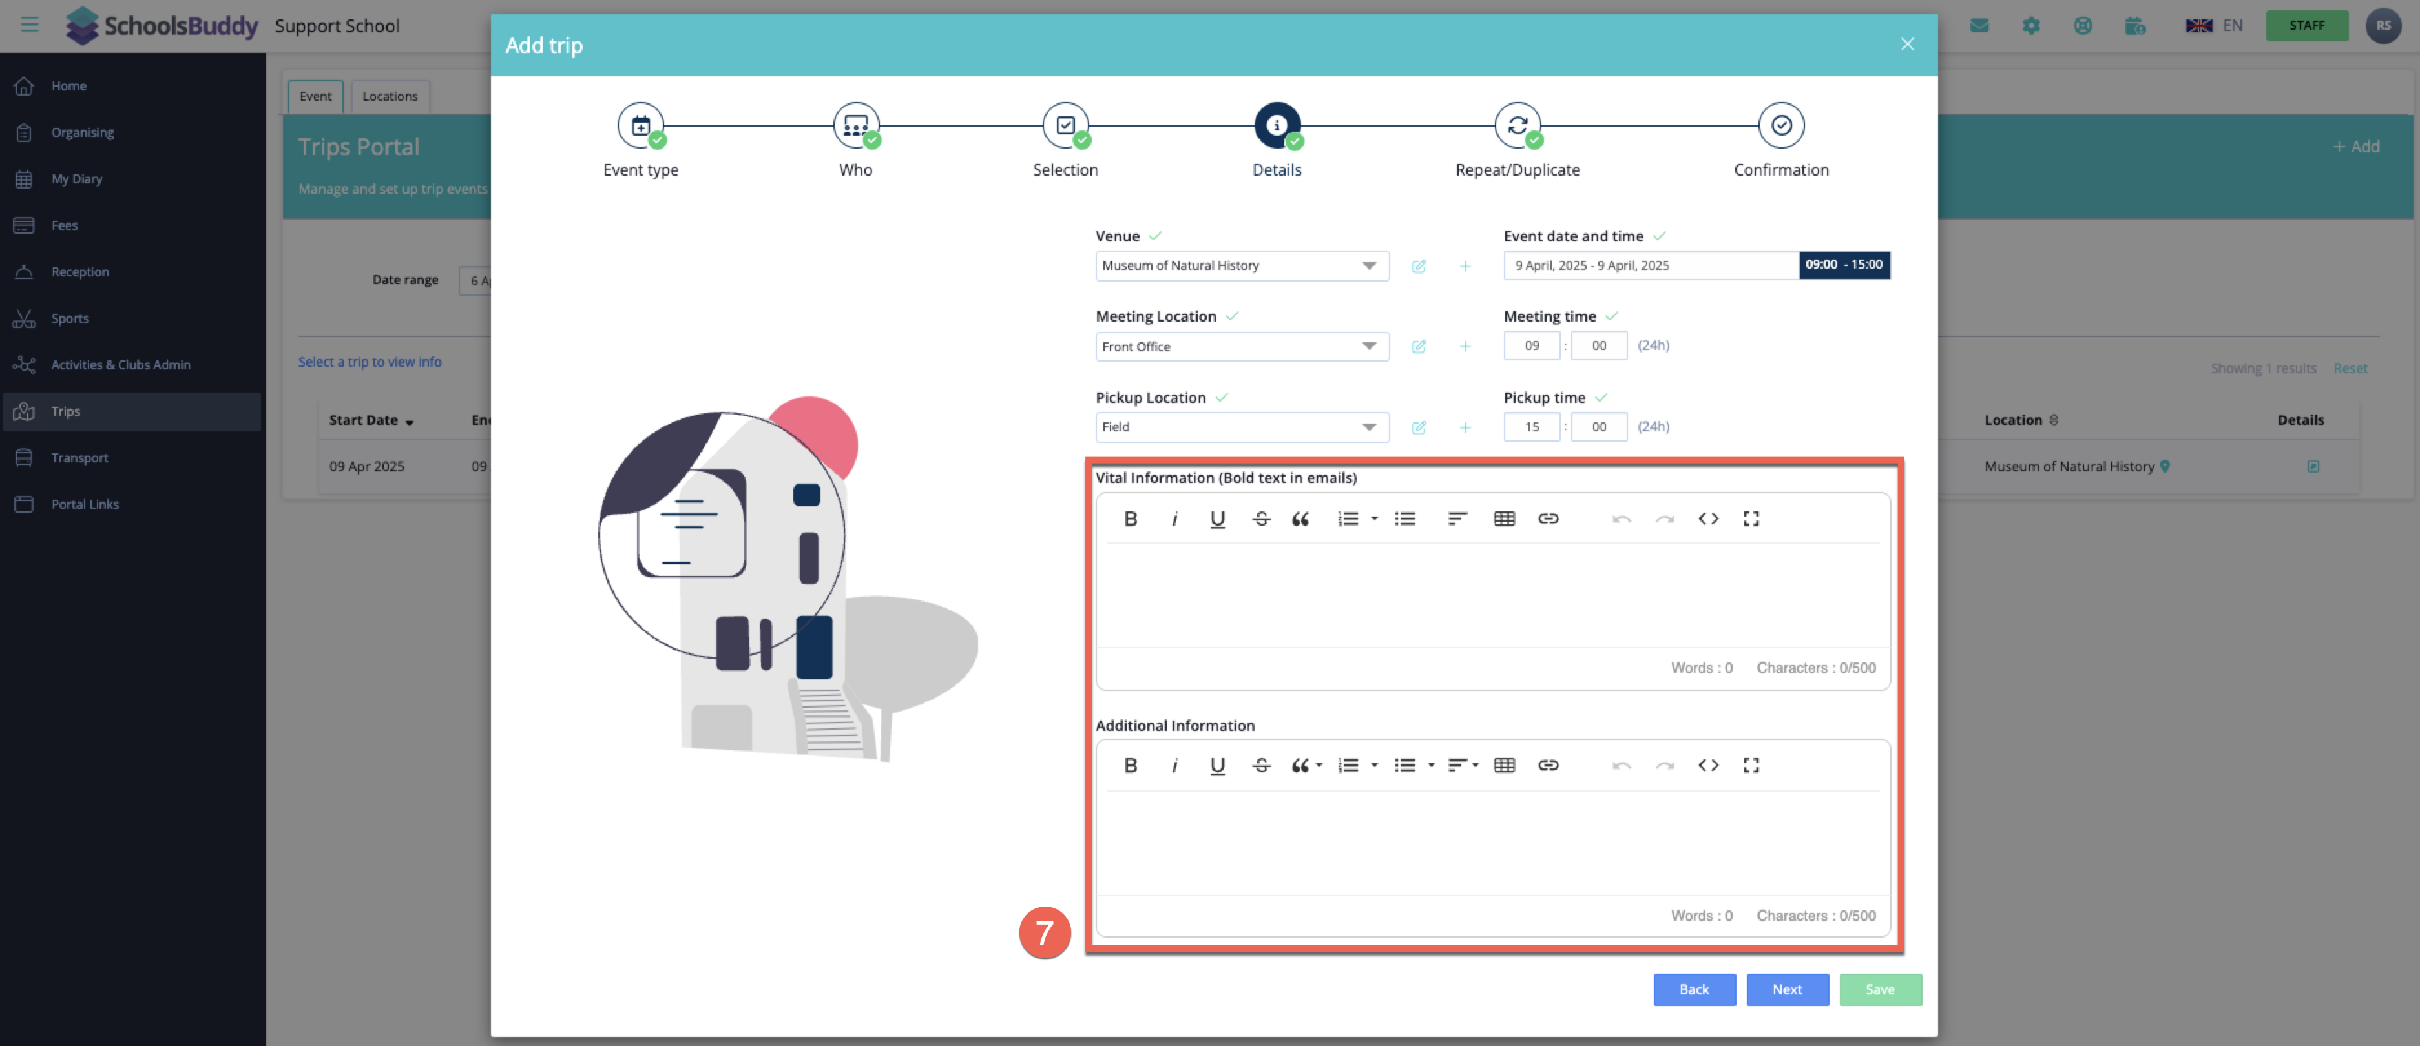Expand the Additional Information editor to fullscreen
2420x1046 pixels.
click(x=1751, y=765)
